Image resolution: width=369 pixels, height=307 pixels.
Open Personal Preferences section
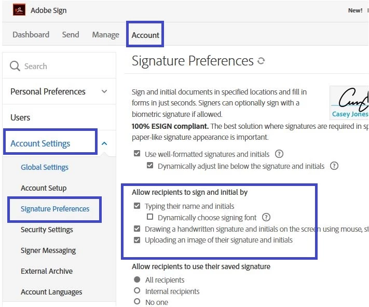(48, 91)
